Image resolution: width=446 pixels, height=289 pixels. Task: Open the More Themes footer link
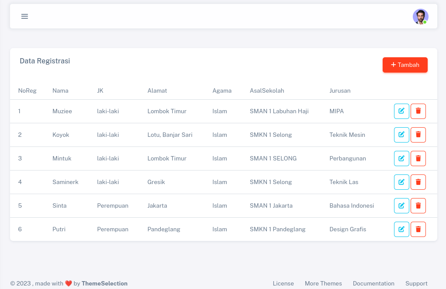323,283
